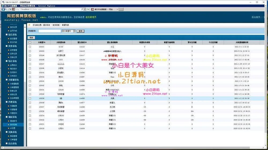268x150 pixels.
Task: Toggle the select-all checkbox in table header
Action: [x=30, y=42]
